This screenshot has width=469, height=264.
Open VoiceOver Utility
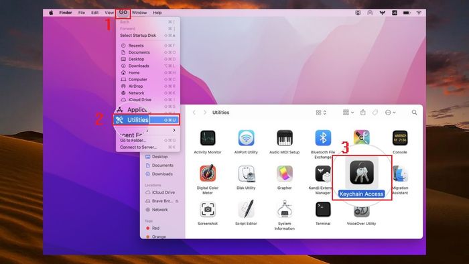point(362,211)
